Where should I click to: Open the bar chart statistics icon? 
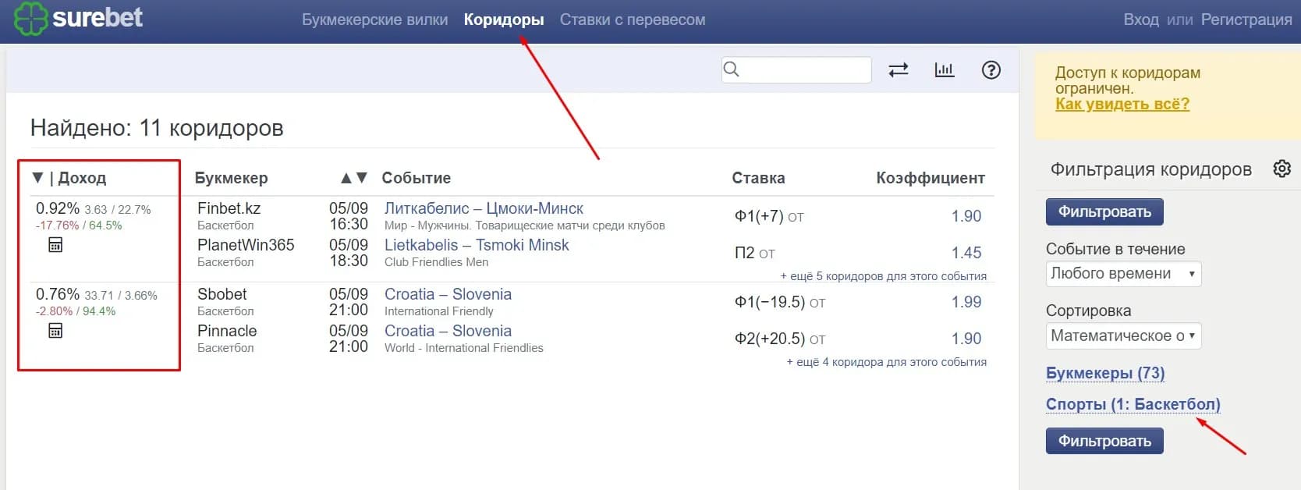[945, 70]
